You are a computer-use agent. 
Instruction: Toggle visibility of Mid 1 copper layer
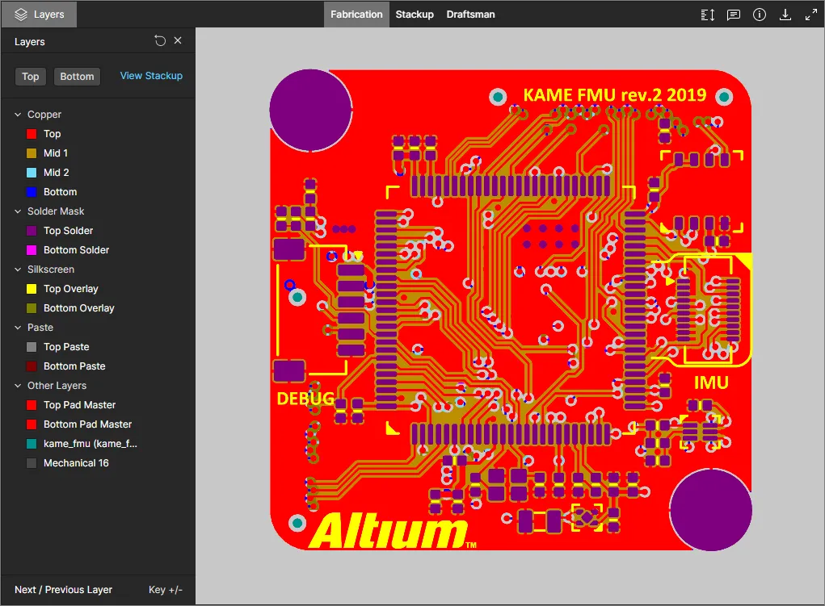(55, 153)
